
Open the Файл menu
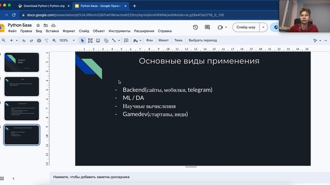pos(12,31)
